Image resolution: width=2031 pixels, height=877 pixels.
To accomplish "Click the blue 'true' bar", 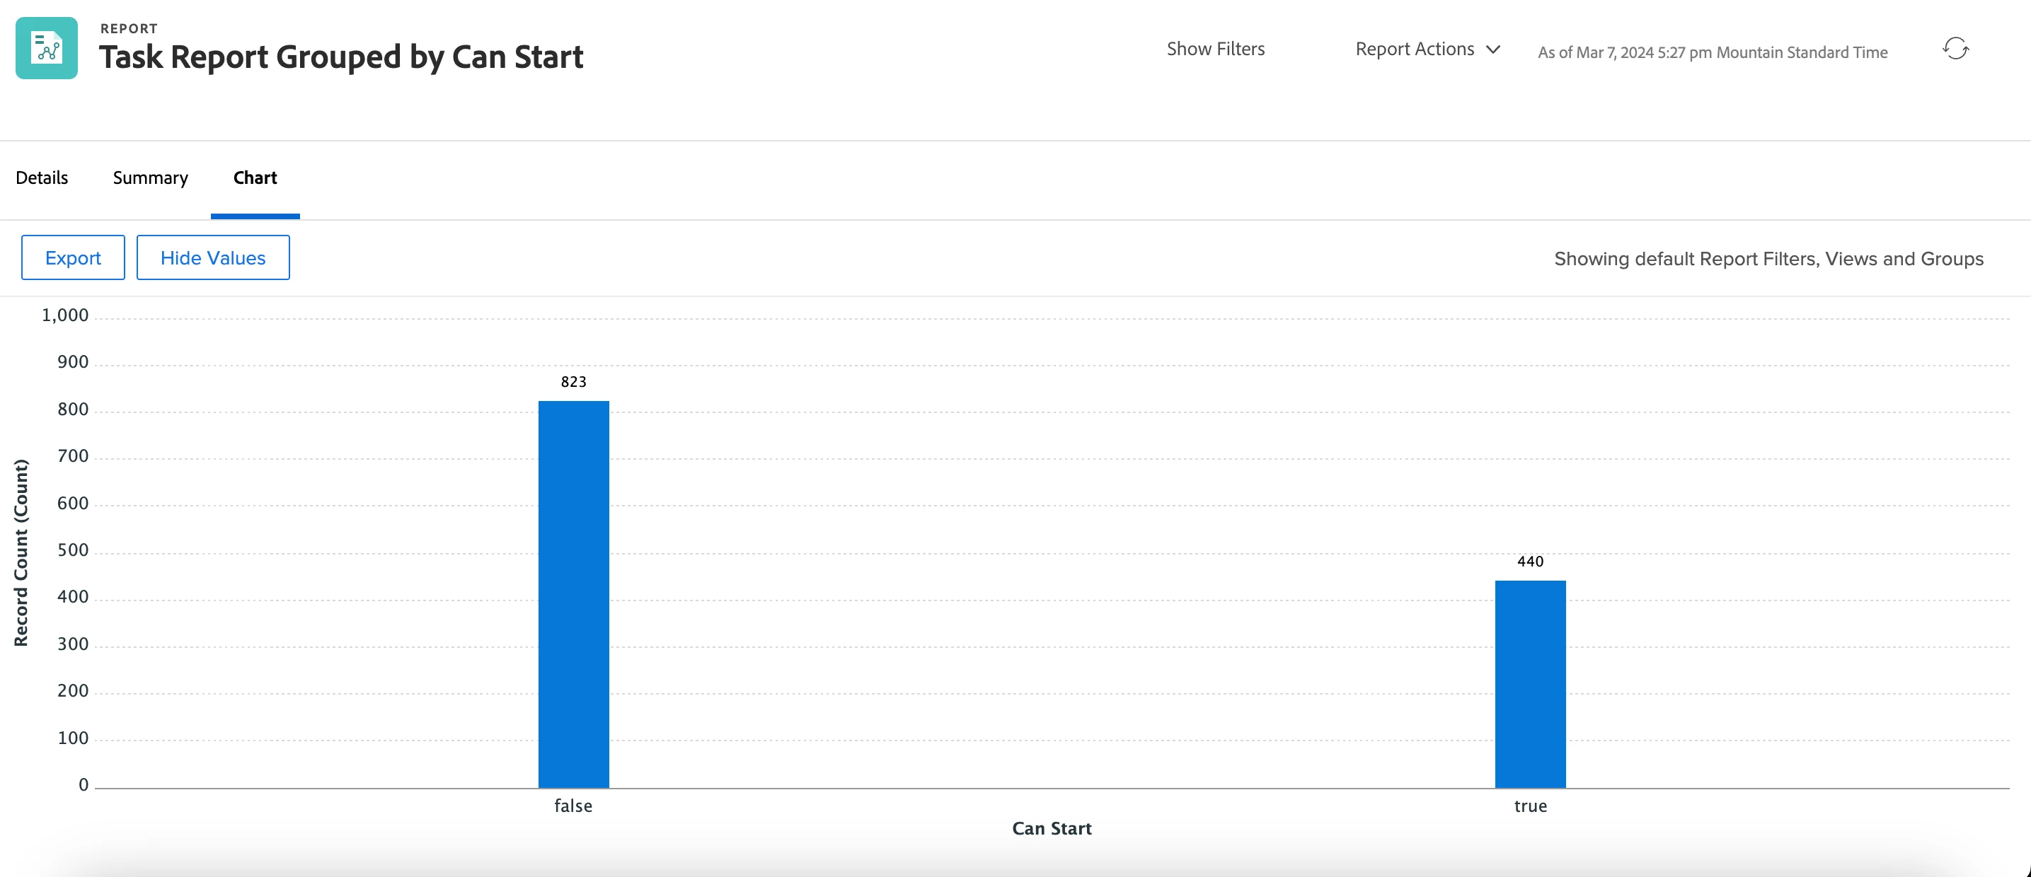I will [1529, 684].
